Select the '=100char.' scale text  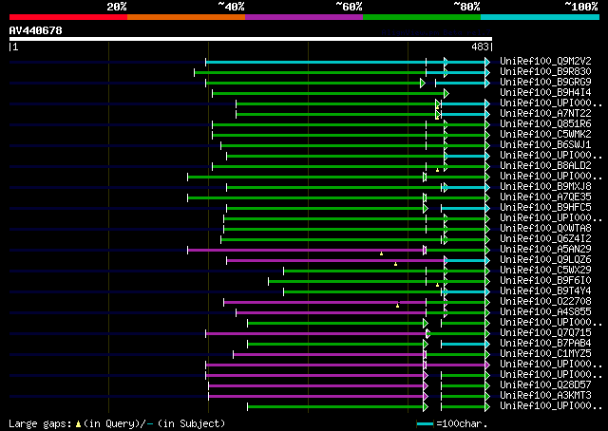click(462, 423)
